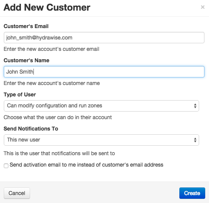Click the 'Send activation email to me' label text
The image size is (209, 203).
tap(86, 165)
